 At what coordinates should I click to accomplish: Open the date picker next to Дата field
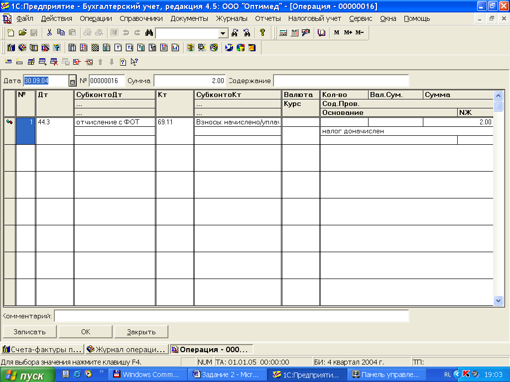click(72, 81)
